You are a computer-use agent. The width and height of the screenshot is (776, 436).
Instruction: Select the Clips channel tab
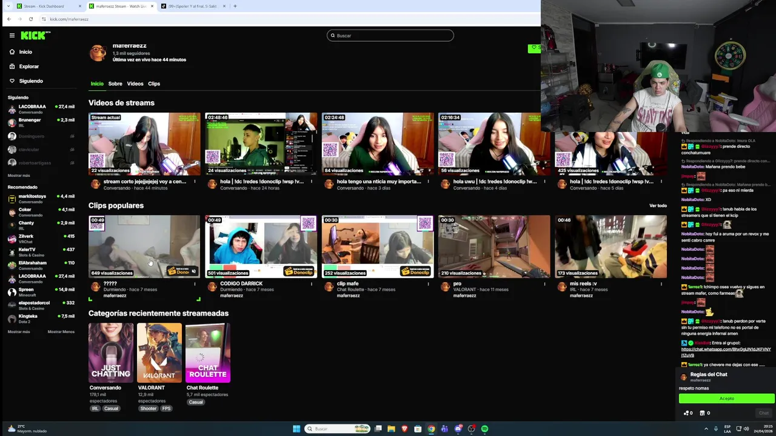tap(154, 84)
